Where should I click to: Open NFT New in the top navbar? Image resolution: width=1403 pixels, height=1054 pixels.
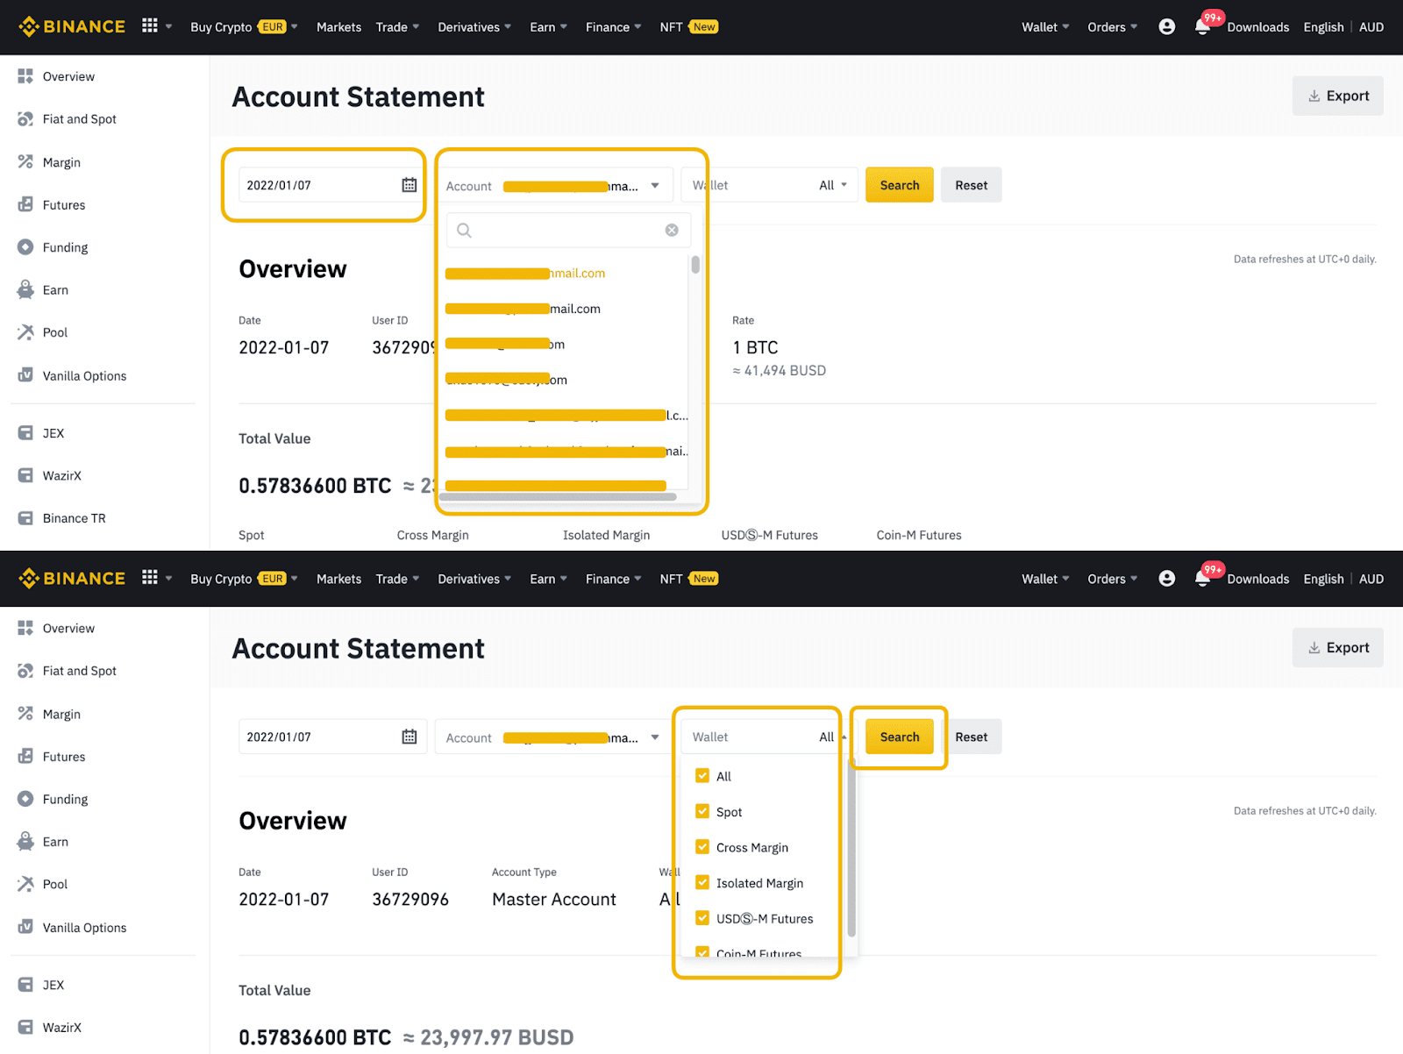[x=688, y=27]
